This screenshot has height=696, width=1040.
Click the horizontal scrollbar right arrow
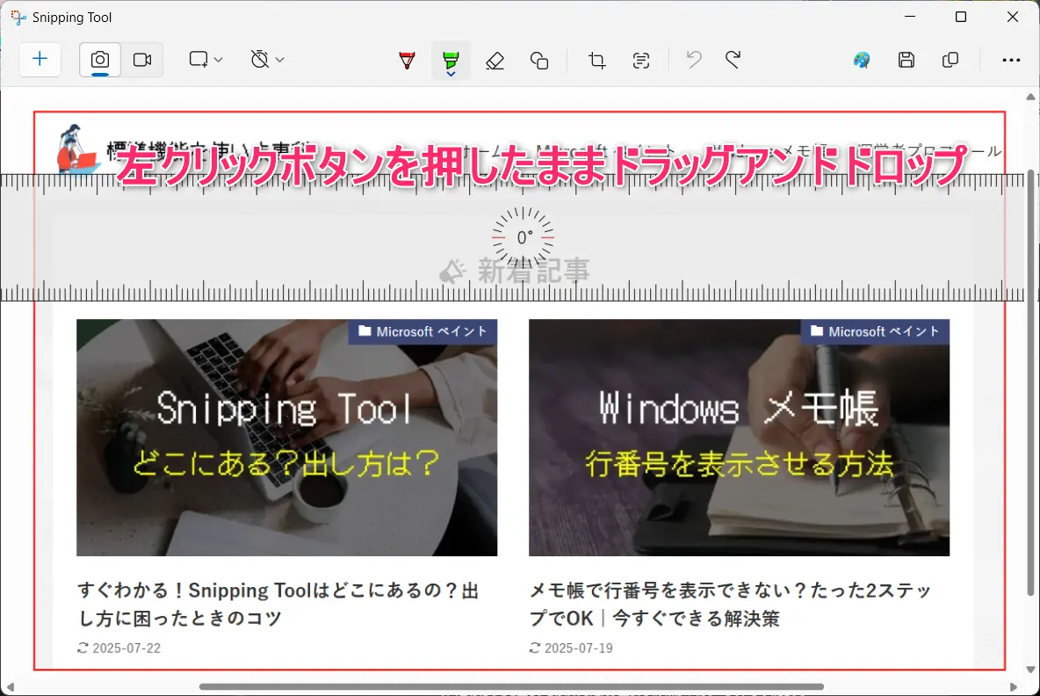1013,686
